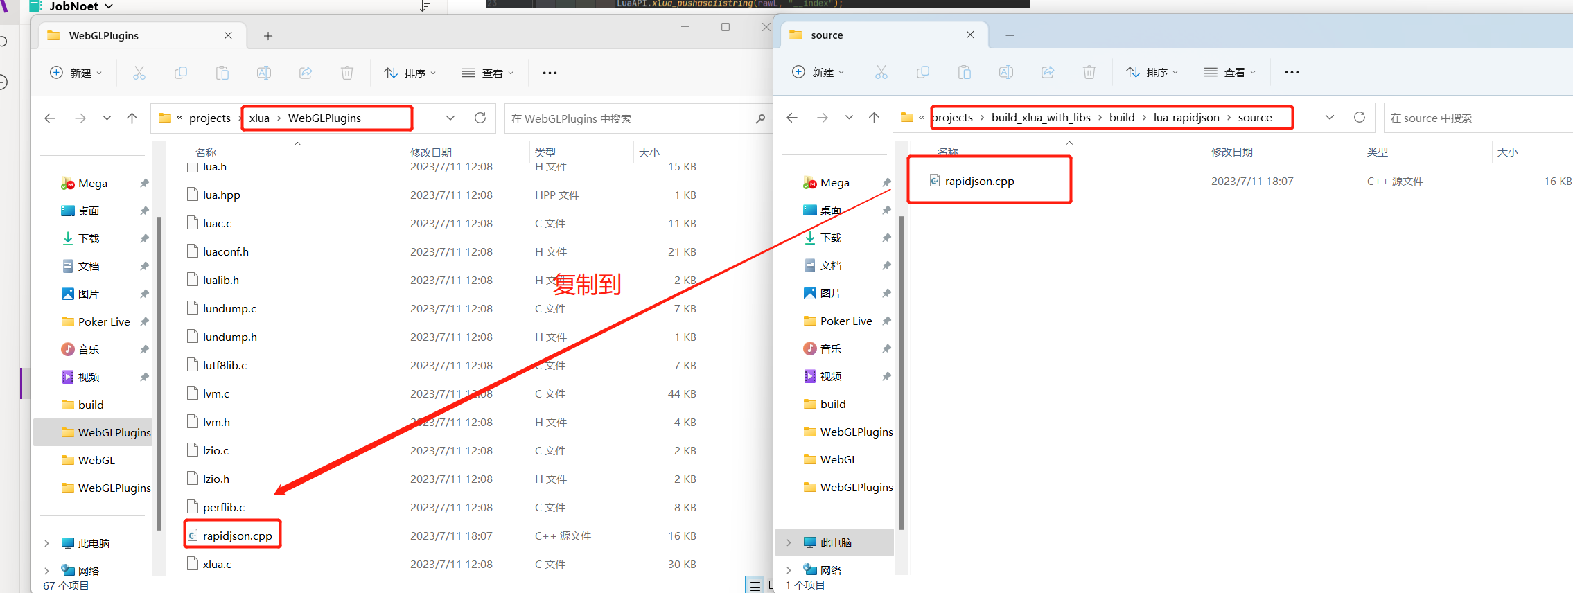The image size is (1573, 593).
Task: Sort by Name column in WebGLPlugins window
Action: pyautogui.click(x=206, y=152)
